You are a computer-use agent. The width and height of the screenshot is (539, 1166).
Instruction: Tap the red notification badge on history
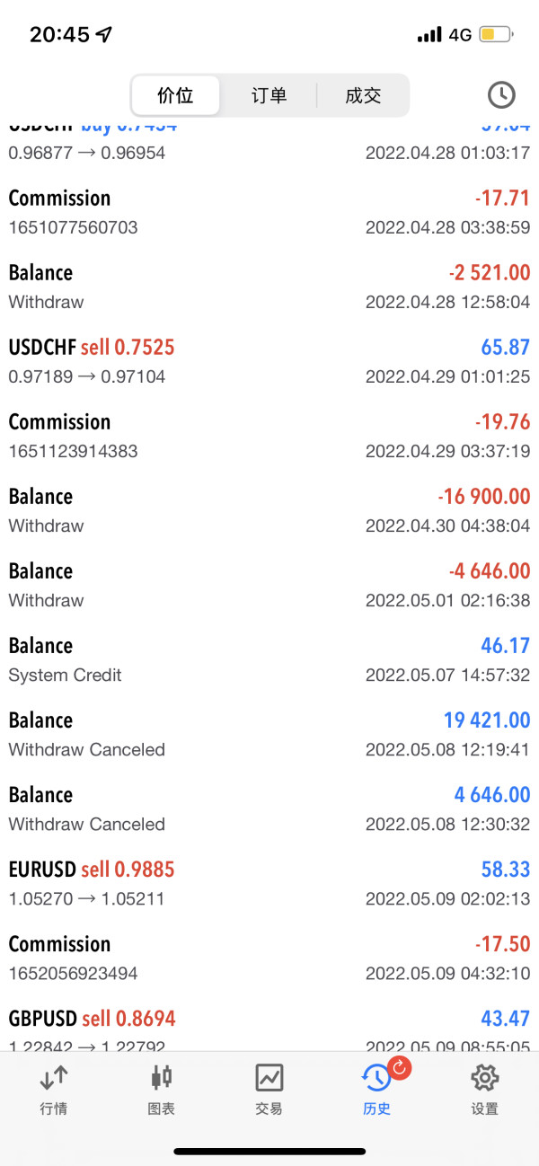pos(402,1067)
